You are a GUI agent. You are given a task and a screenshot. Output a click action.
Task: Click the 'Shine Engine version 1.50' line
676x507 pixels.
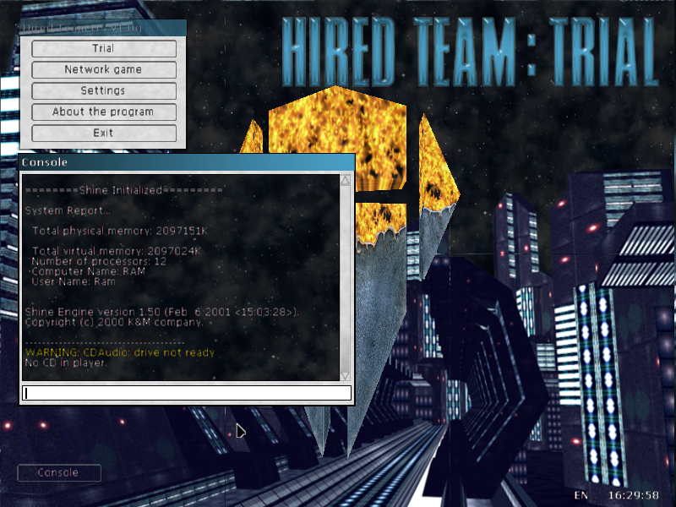pos(161,312)
